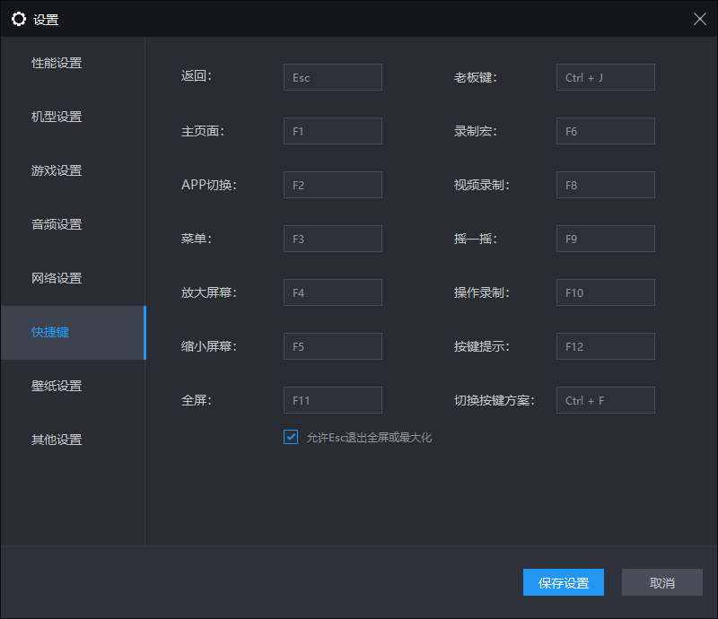Screen dimensions: 718x619
Task: Close the settings dialog with X
Action: (700, 19)
